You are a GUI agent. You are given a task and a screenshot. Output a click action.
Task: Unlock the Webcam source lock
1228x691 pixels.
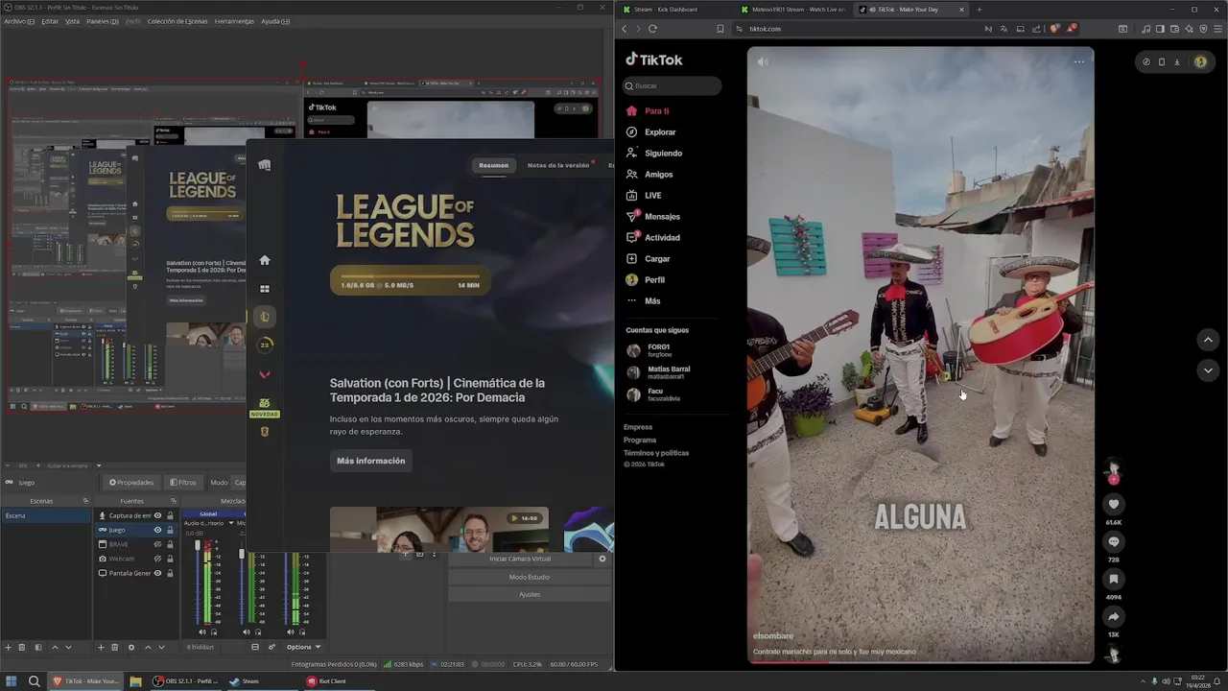(x=171, y=559)
